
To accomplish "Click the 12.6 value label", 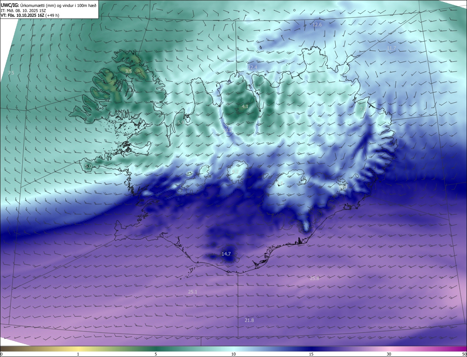I will click(x=317, y=25).
